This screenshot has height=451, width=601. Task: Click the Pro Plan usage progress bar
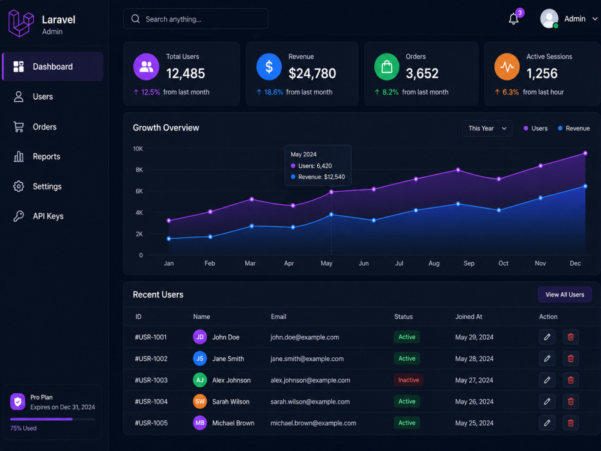(x=52, y=419)
